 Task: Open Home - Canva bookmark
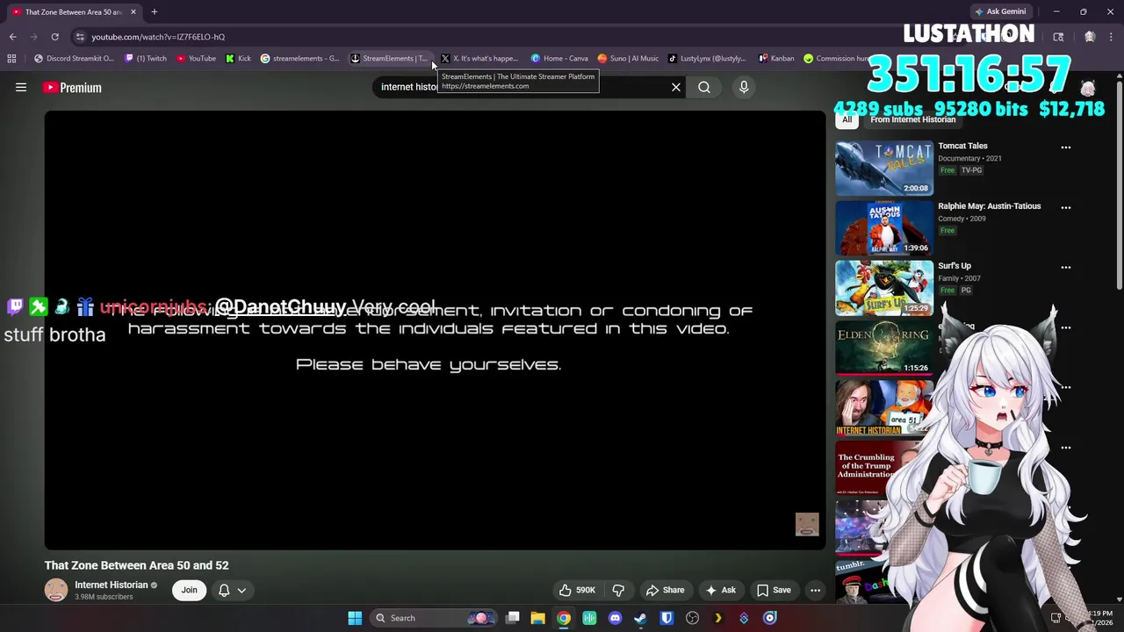[559, 58]
